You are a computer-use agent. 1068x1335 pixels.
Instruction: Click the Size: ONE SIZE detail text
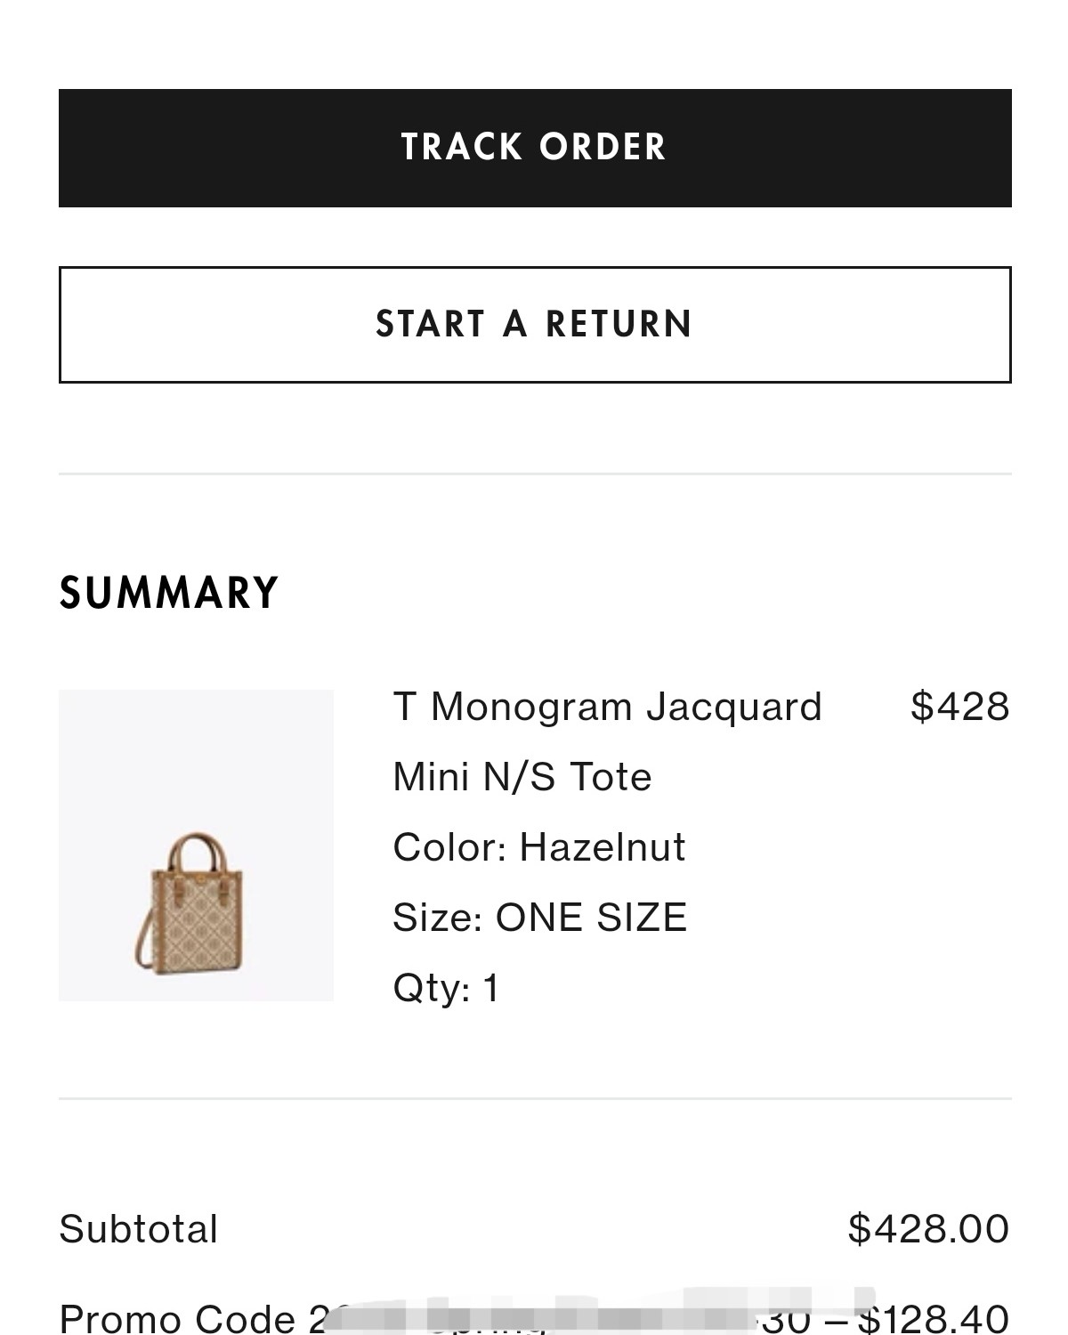[540, 918]
